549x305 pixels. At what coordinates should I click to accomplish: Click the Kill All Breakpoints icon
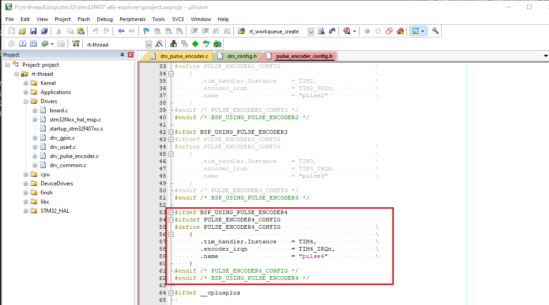(401, 31)
